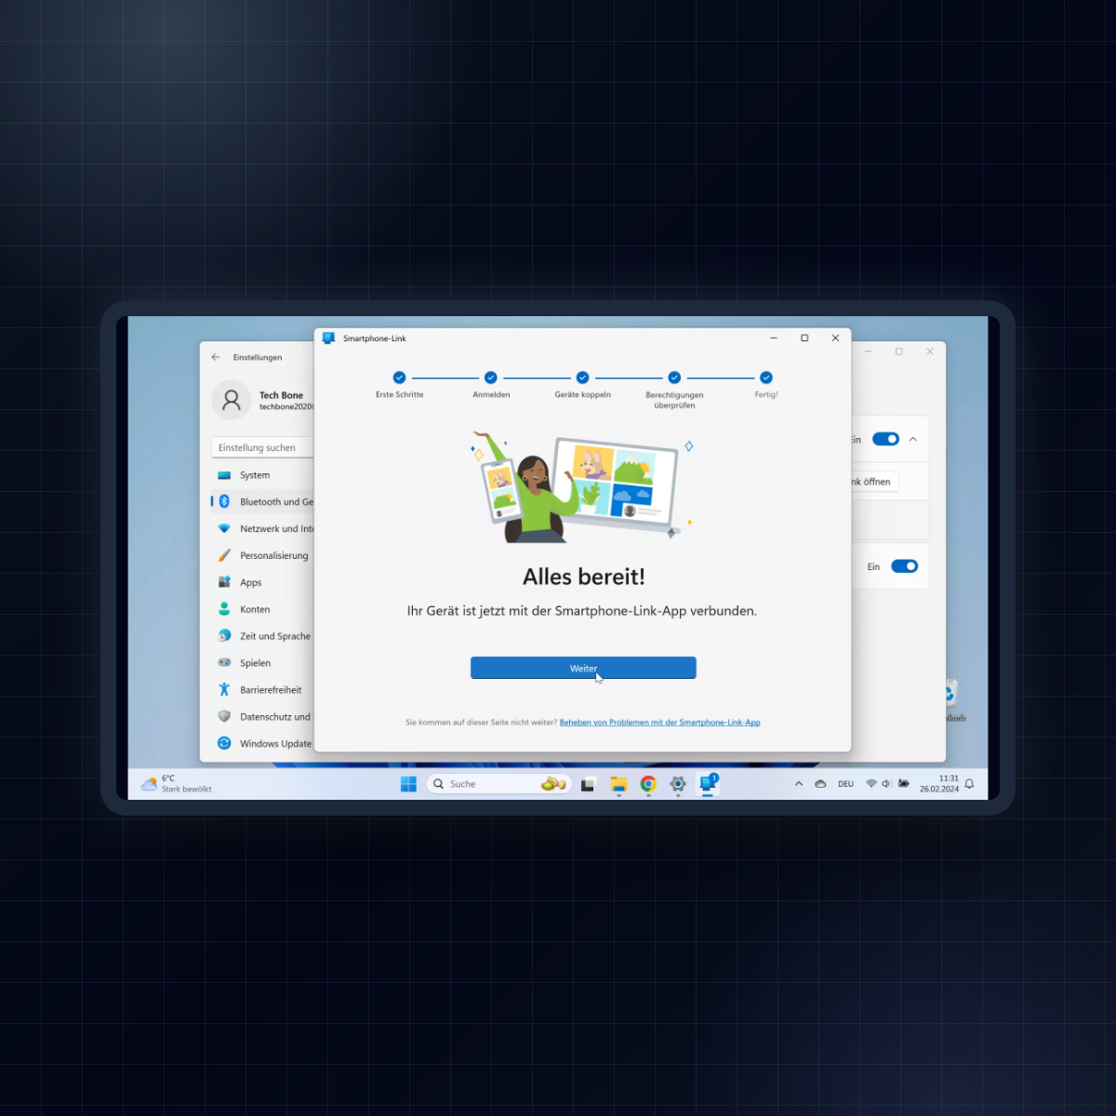
Task: Click the OneDrive cloud tray icon
Action: click(820, 784)
